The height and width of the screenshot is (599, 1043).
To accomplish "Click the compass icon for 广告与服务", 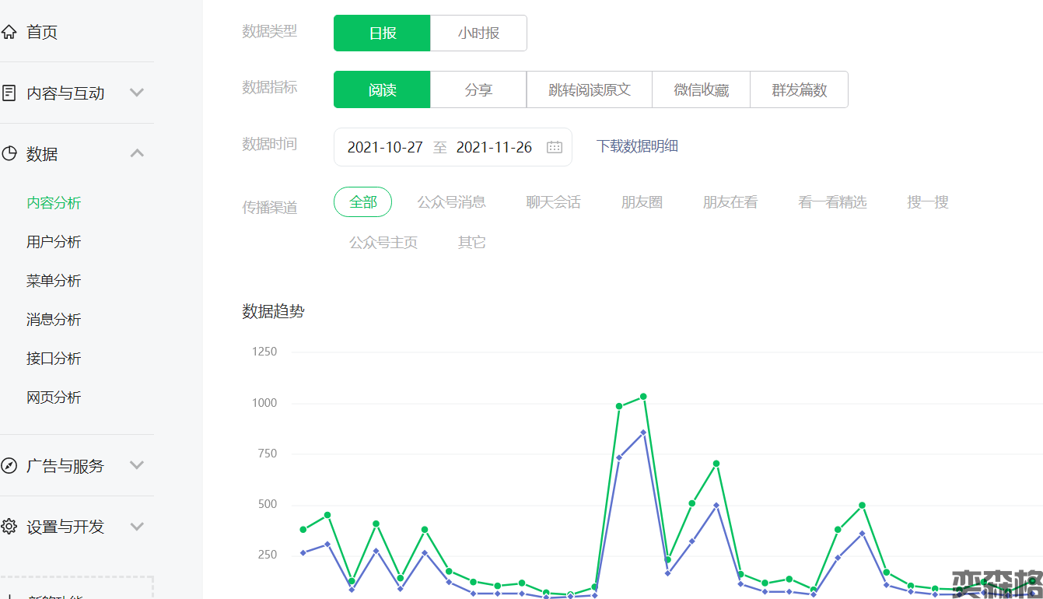I will pyautogui.click(x=9, y=466).
